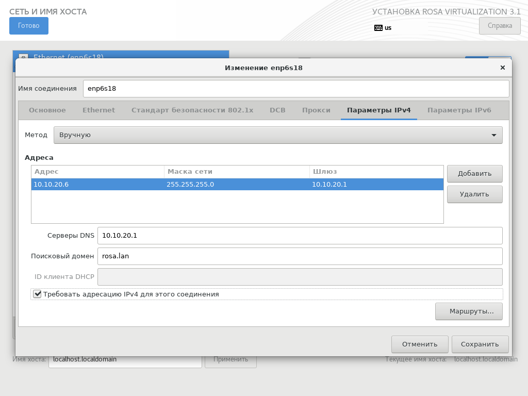528x396 pixels.
Task: Save connection with Сохранить button
Action: [x=480, y=344]
